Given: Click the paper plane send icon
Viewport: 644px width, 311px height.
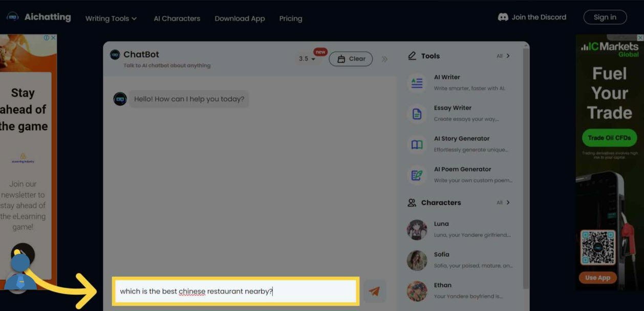Looking at the screenshot, I should [x=374, y=292].
